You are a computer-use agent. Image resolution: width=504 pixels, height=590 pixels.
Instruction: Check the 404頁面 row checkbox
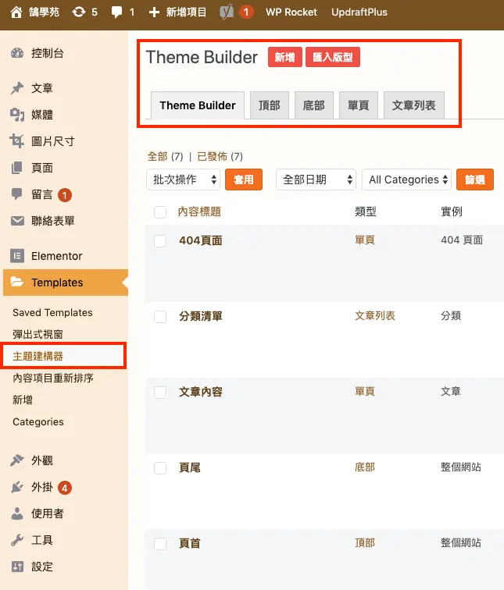click(160, 241)
